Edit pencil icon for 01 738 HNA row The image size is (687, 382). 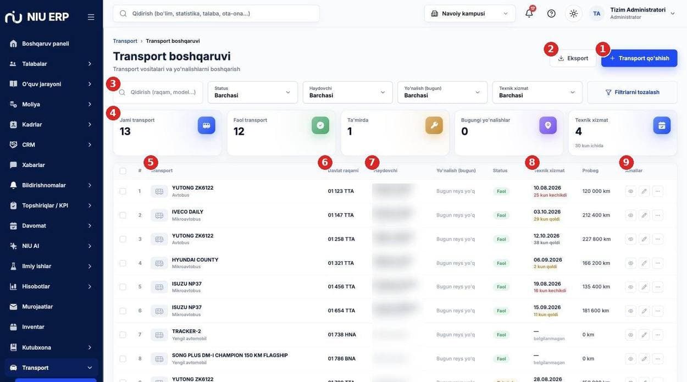coord(644,335)
